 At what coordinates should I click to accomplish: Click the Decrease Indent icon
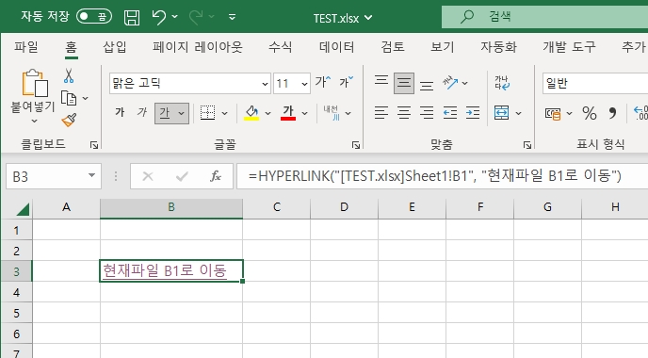coord(450,112)
